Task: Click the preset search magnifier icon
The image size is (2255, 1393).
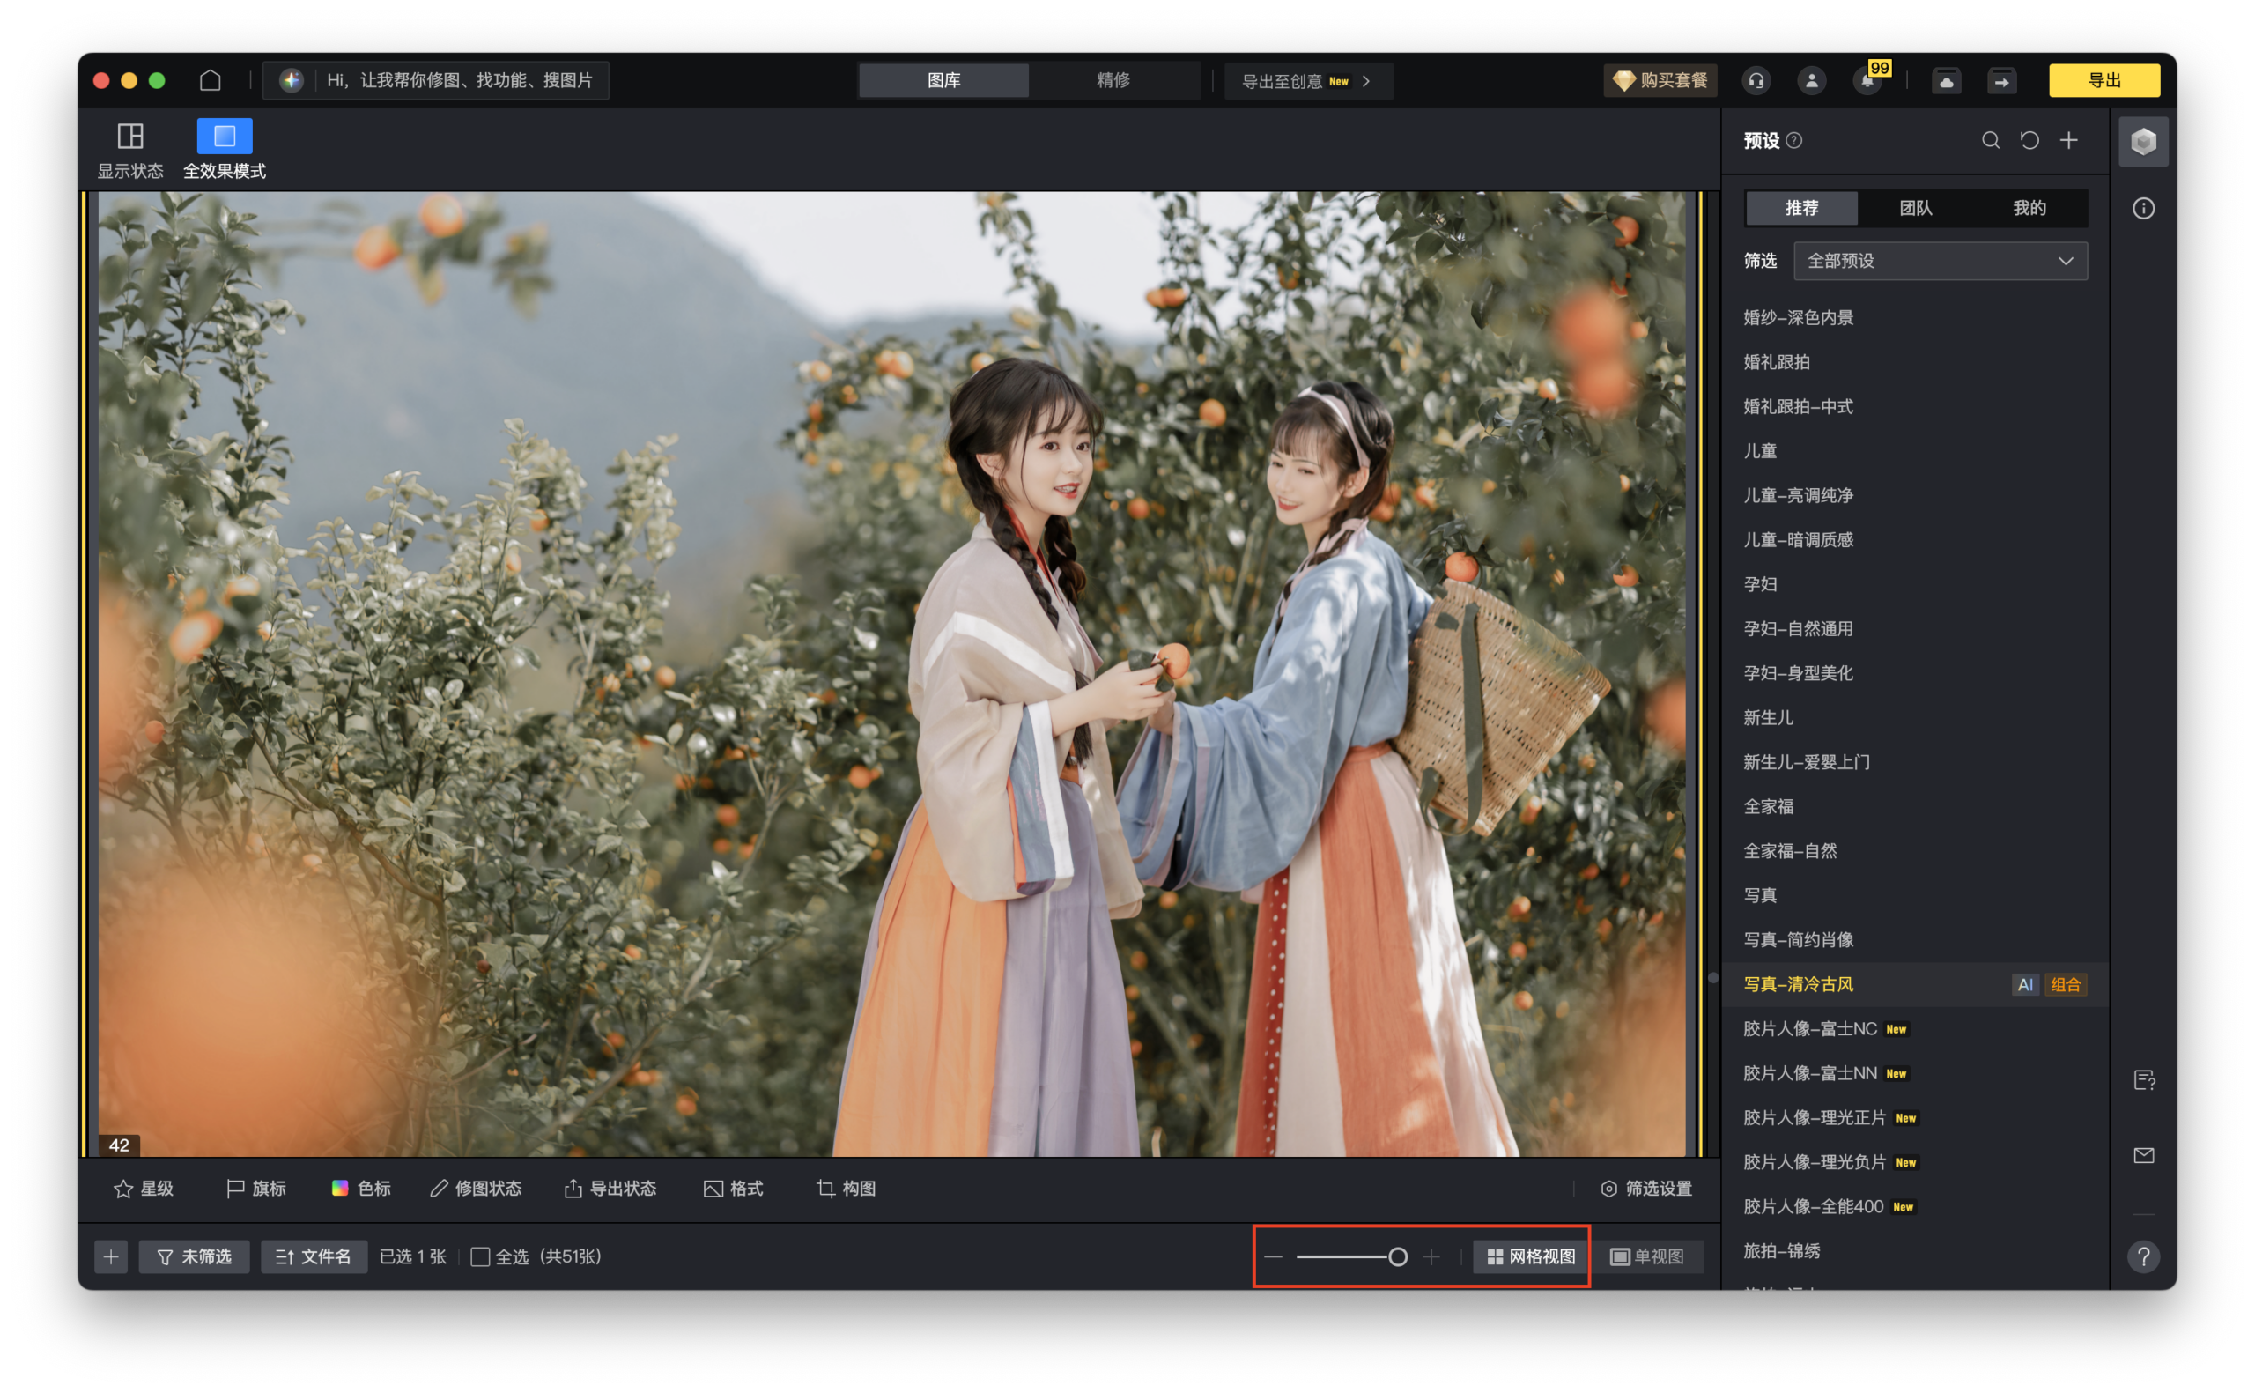Action: [1991, 140]
